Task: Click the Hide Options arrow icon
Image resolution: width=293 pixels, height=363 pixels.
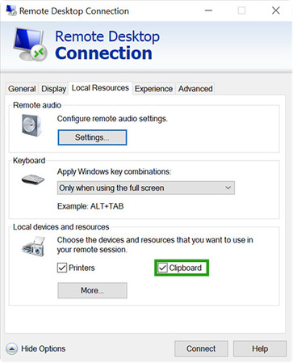Action: coord(11,348)
